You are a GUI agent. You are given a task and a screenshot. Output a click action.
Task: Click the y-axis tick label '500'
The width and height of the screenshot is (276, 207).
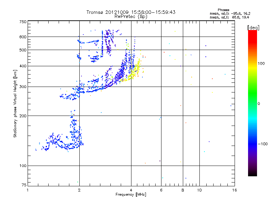(23, 50)
